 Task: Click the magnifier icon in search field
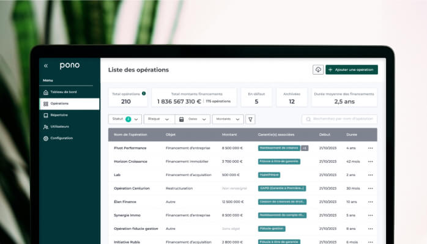coord(308,119)
